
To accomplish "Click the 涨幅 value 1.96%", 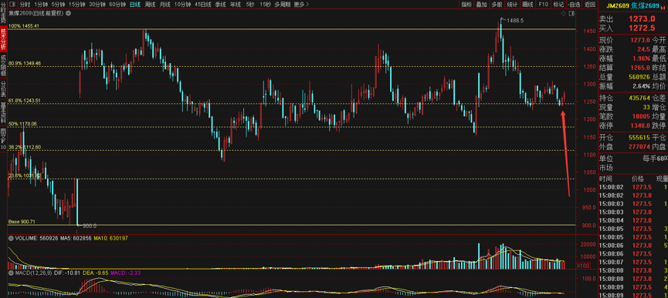I will click(x=641, y=59).
